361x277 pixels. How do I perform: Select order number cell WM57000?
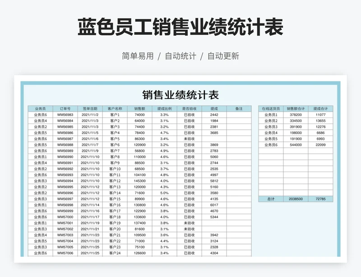point(65,217)
